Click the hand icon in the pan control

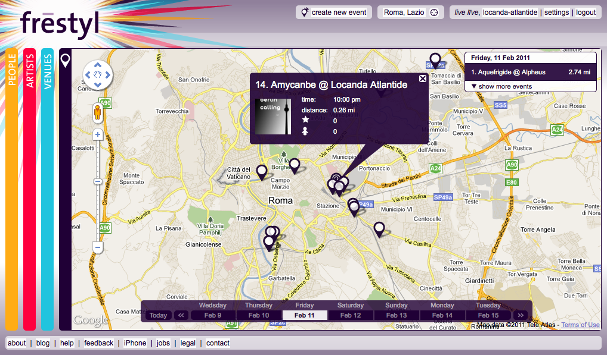click(98, 75)
